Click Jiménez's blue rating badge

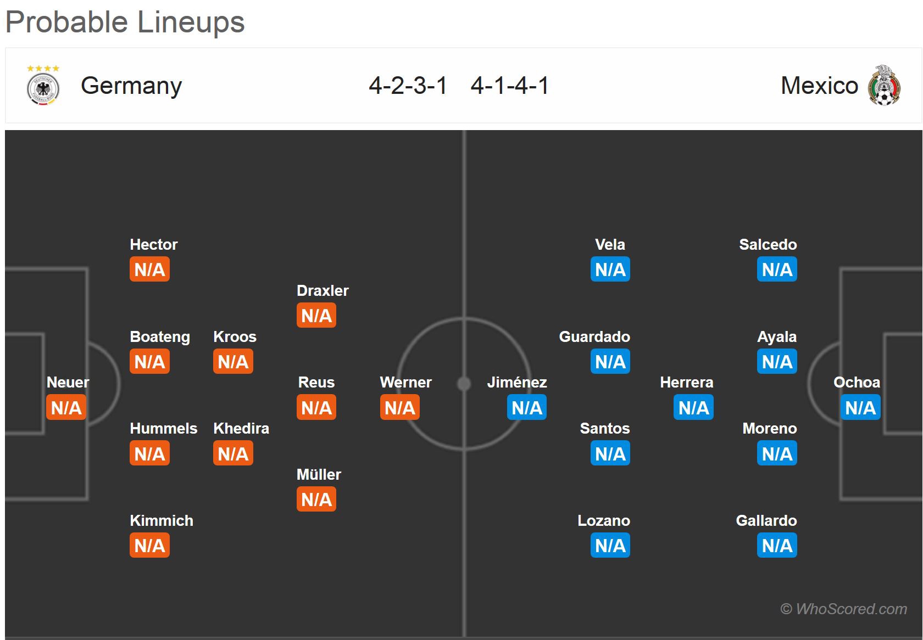(x=527, y=407)
